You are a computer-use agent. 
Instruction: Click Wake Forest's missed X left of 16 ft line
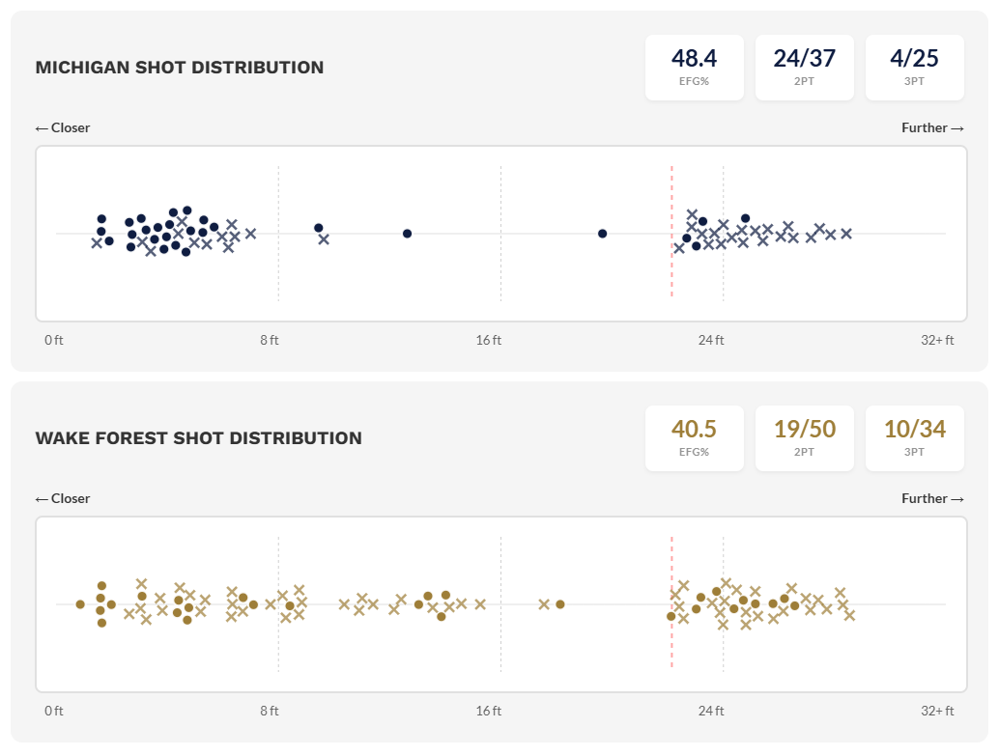click(480, 604)
